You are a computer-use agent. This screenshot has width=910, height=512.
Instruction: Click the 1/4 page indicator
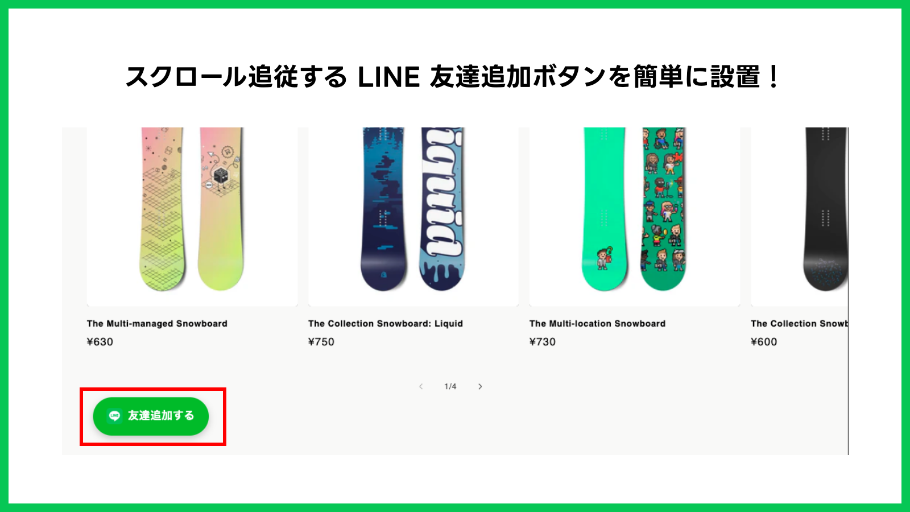[450, 386]
